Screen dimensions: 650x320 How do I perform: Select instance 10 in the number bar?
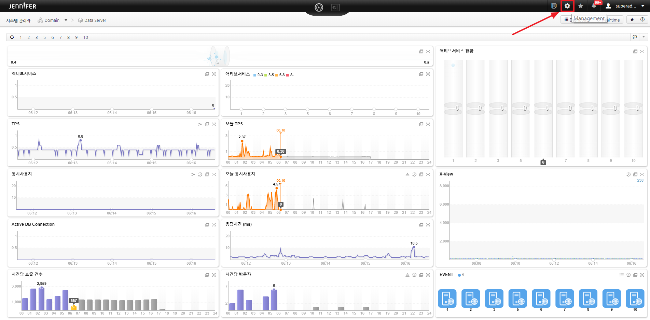point(85,38)
